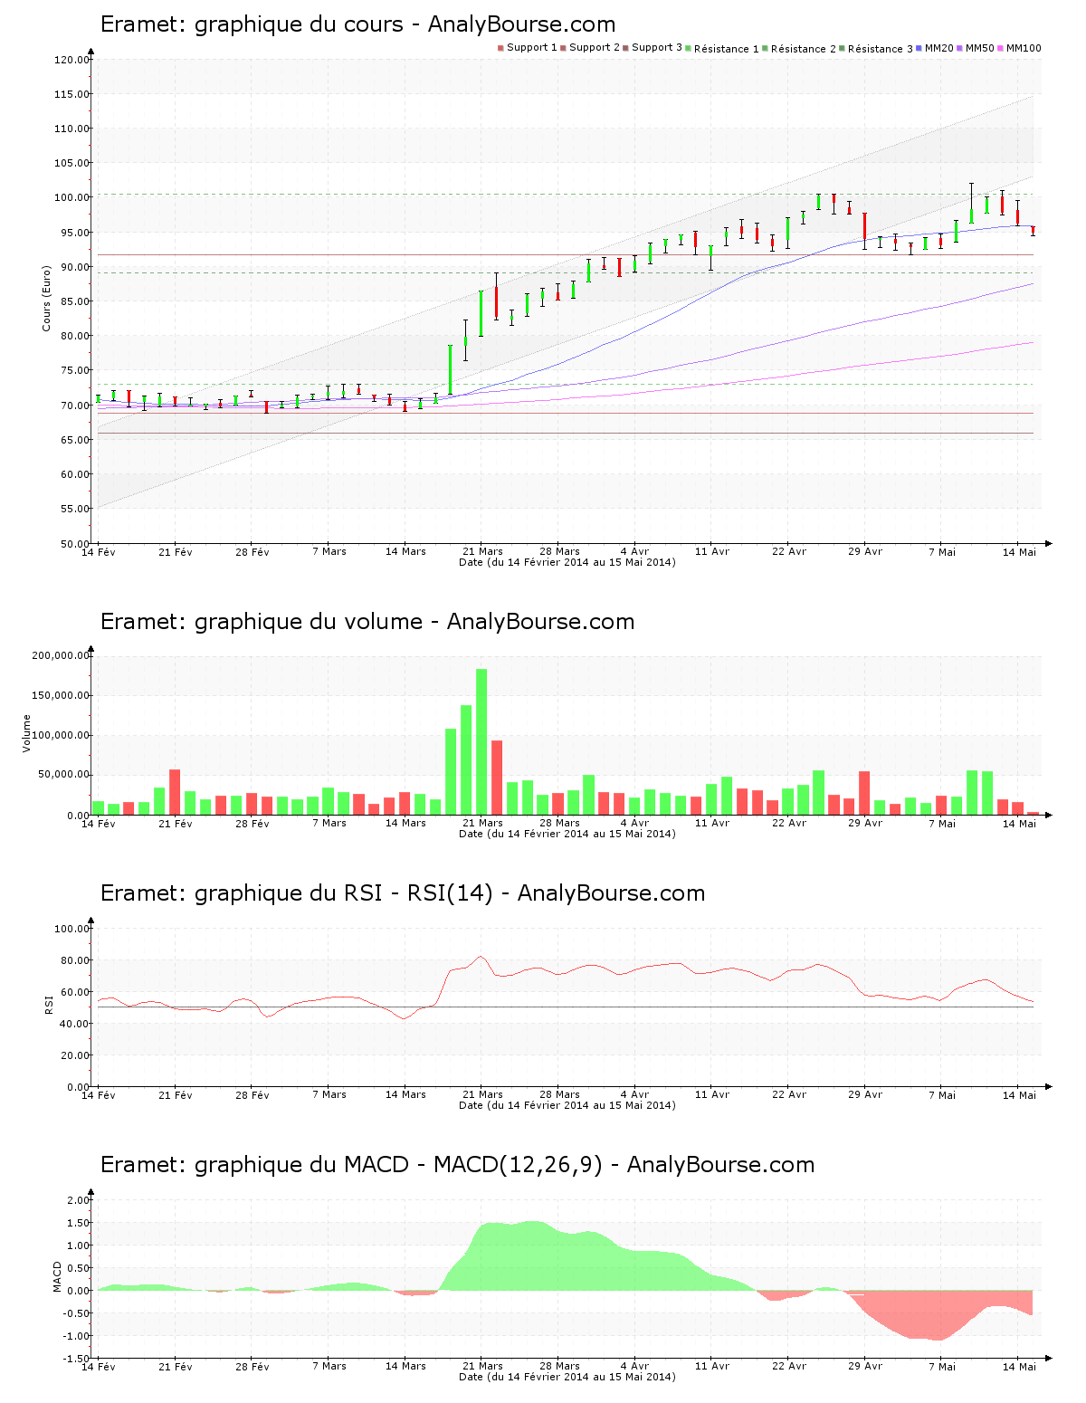Click the 105.00 value on price axis
This screenshot has width=1086, height=1403.
coord(71,163)
